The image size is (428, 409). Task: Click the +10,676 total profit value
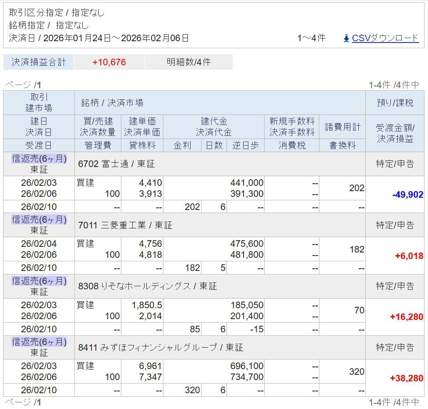pos(109,62)
